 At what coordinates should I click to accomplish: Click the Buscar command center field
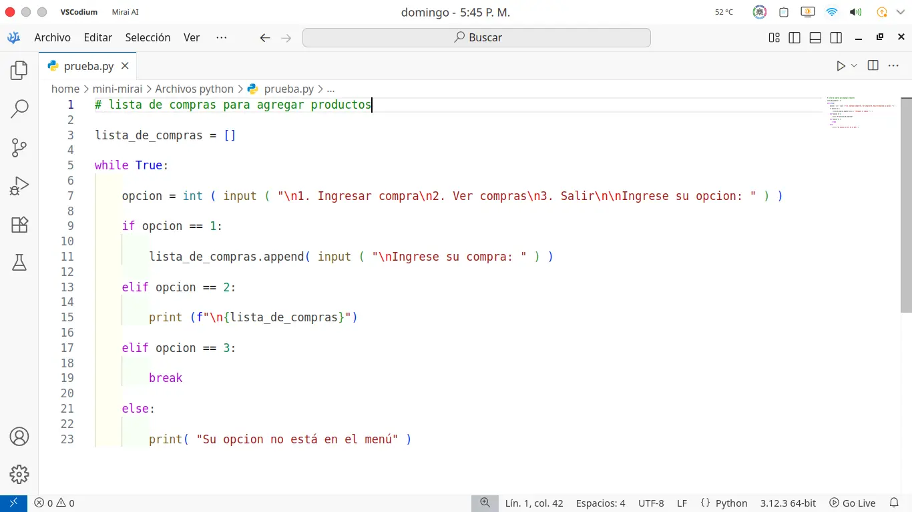[x=477, y=38]
